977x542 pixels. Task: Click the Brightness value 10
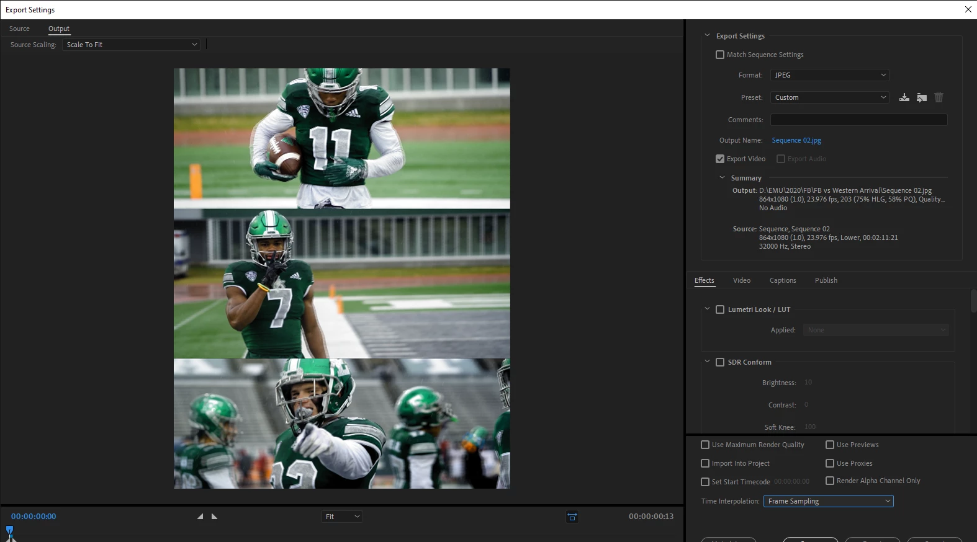point(808,383)
